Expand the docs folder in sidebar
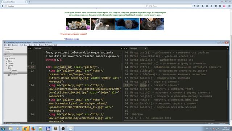232x131 pixels. point(7,63)
